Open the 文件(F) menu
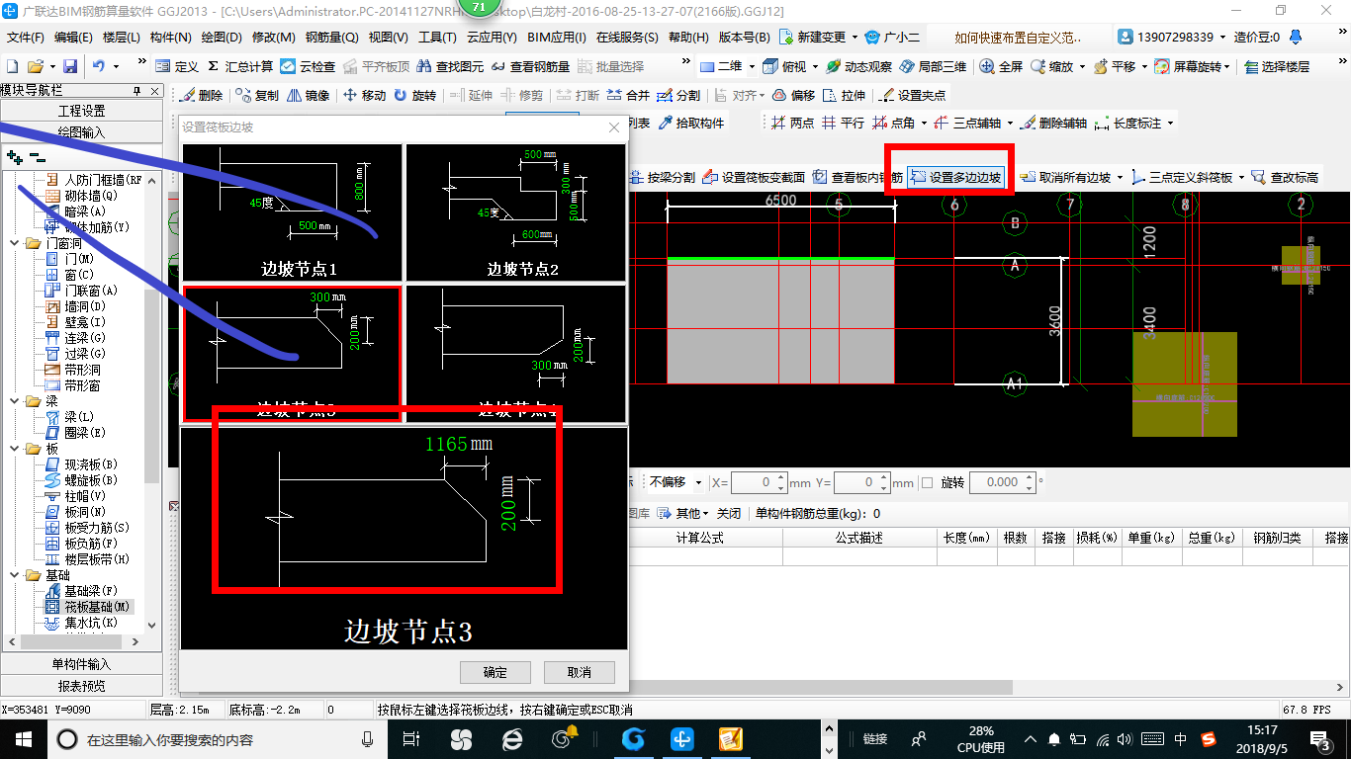Screen dimensions: 1351x759 25,38
